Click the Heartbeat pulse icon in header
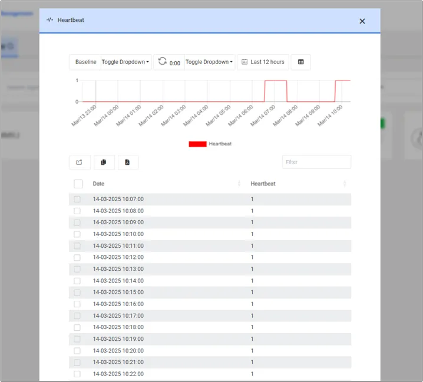The width and height of the screenshot is (423, 382). click(x=49, y=20)
